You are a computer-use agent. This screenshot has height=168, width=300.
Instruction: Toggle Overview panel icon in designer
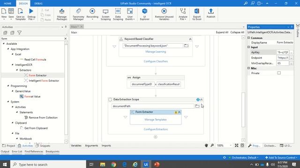[x=242, y=145]
